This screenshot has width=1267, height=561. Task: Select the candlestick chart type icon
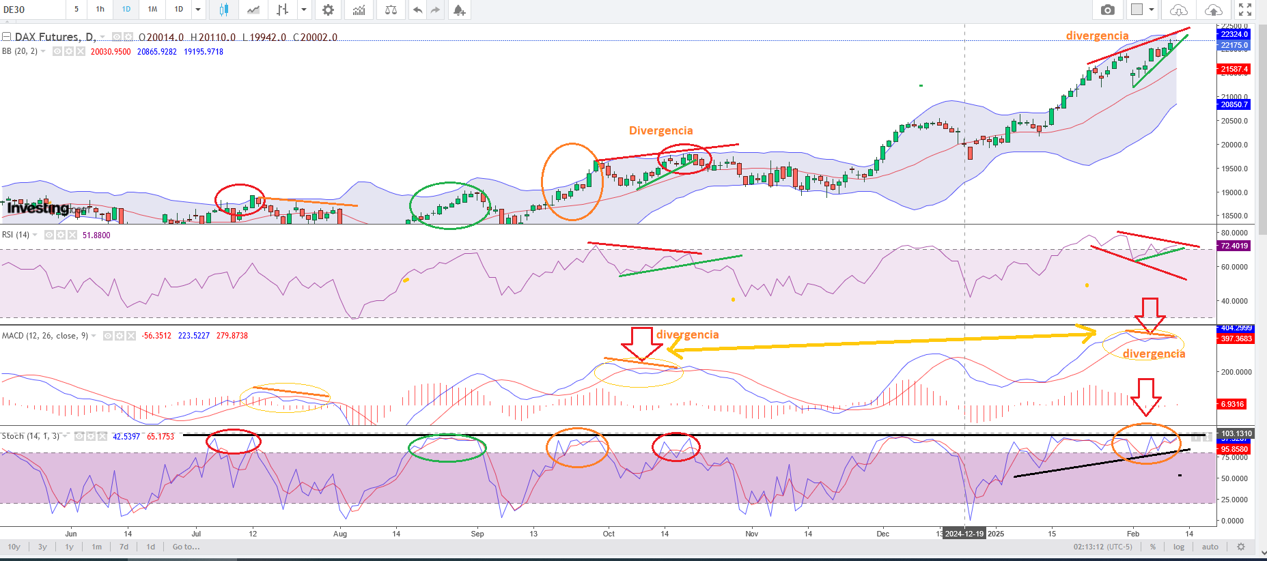tap(224, 10)
